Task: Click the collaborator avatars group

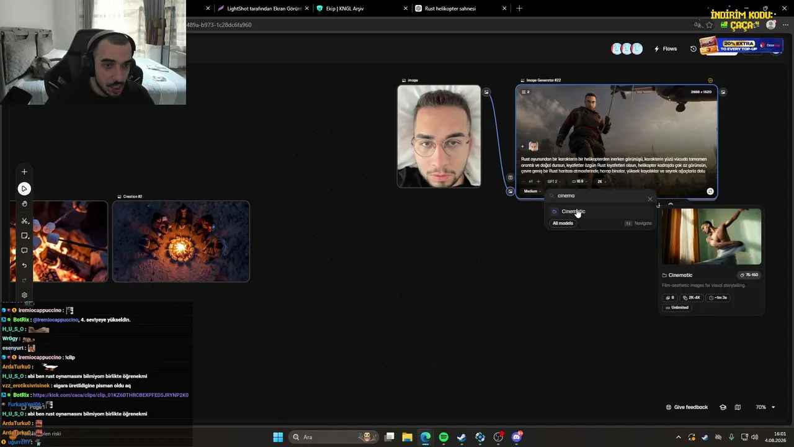Action: point(627,49)
